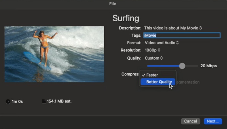Open the Format dropdown

pyautogui.click(x=162, y=43)
